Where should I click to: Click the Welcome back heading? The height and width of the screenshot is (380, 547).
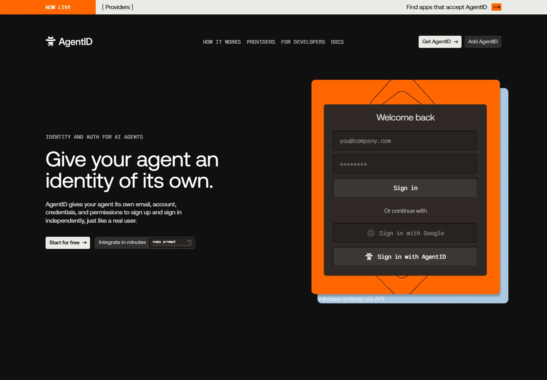[x=405, y=117]
